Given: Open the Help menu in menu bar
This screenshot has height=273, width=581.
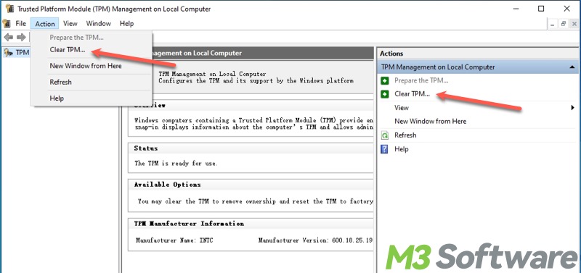Looking at the screenshot, I should [126, 24].
